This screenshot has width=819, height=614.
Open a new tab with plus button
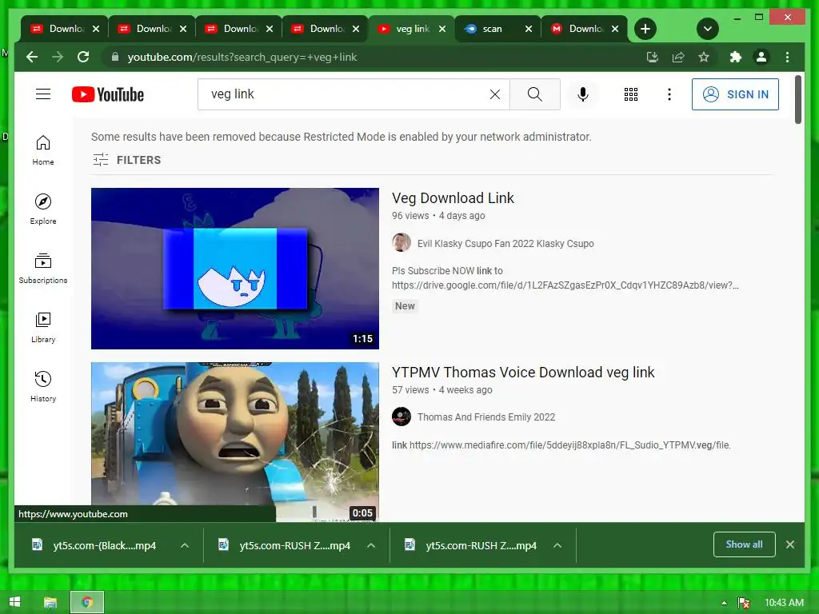(645, 29)
